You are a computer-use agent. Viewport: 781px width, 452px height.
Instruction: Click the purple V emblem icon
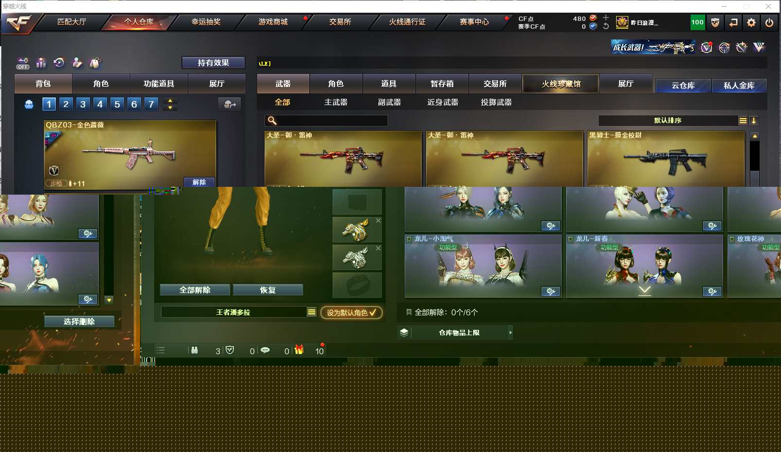pos(759,47)
